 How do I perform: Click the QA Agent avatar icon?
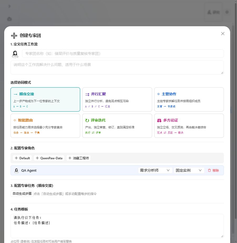click(x=16, y=171)
